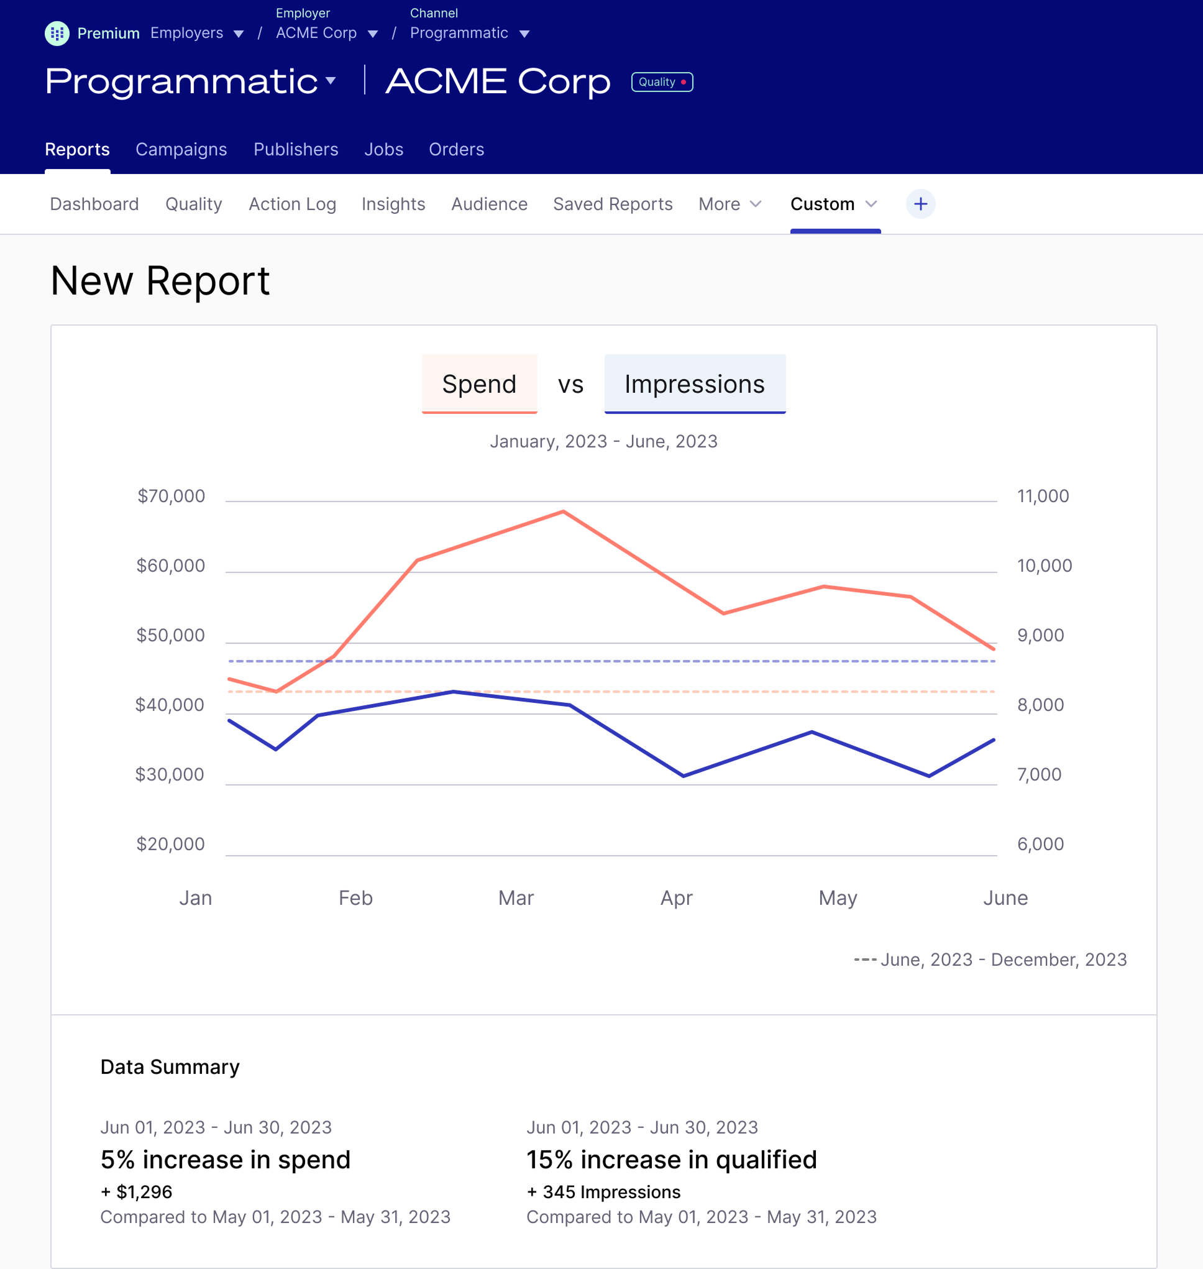Open the Custom tab chevron menu
The image size is (1203, 1269).
[x=871, y=204]
